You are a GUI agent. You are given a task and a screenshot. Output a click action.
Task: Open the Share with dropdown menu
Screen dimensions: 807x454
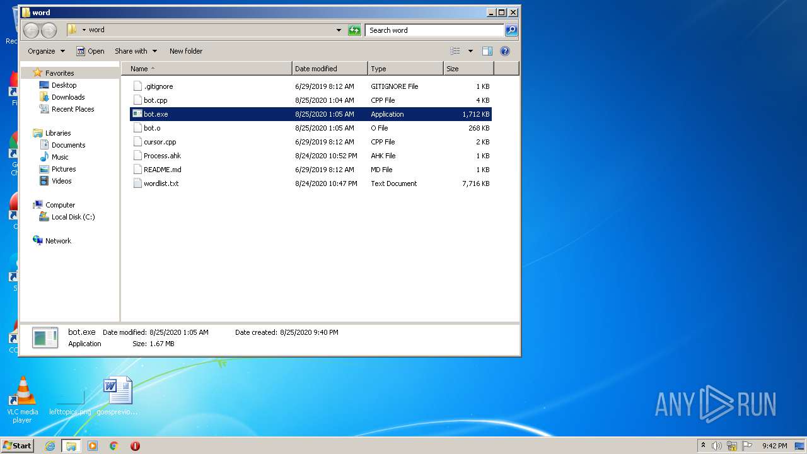click(136, 51)
